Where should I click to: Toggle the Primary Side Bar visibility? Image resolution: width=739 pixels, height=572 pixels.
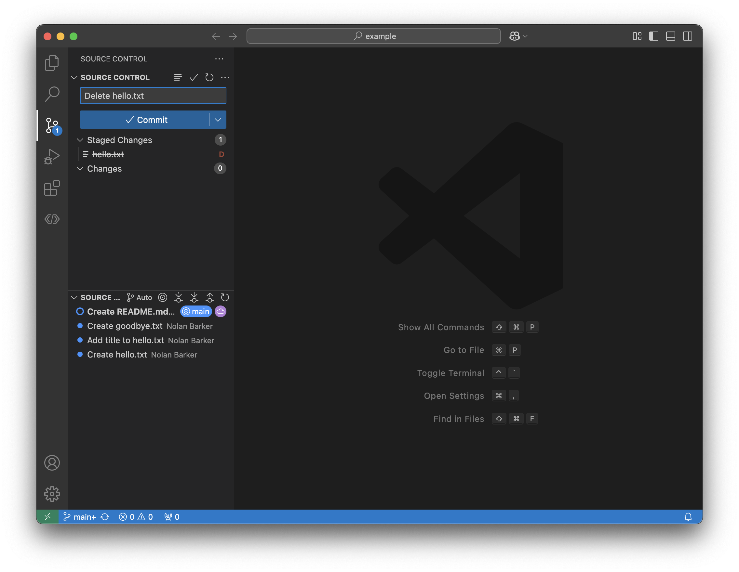pos(654,36)
